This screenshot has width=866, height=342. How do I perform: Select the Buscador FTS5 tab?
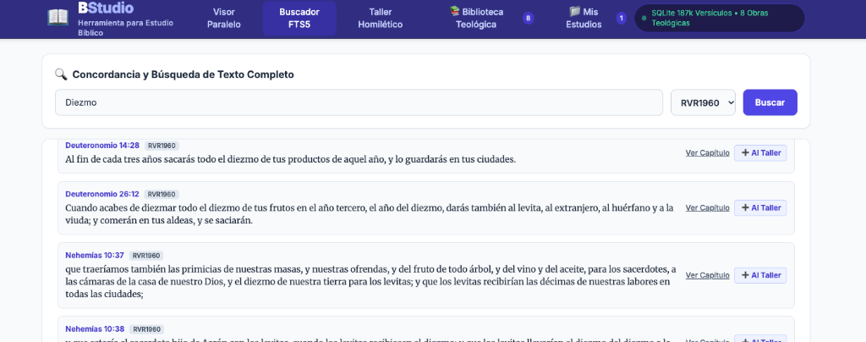click(x=299, y=19)
